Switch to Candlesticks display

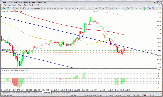tap(120, 8)
